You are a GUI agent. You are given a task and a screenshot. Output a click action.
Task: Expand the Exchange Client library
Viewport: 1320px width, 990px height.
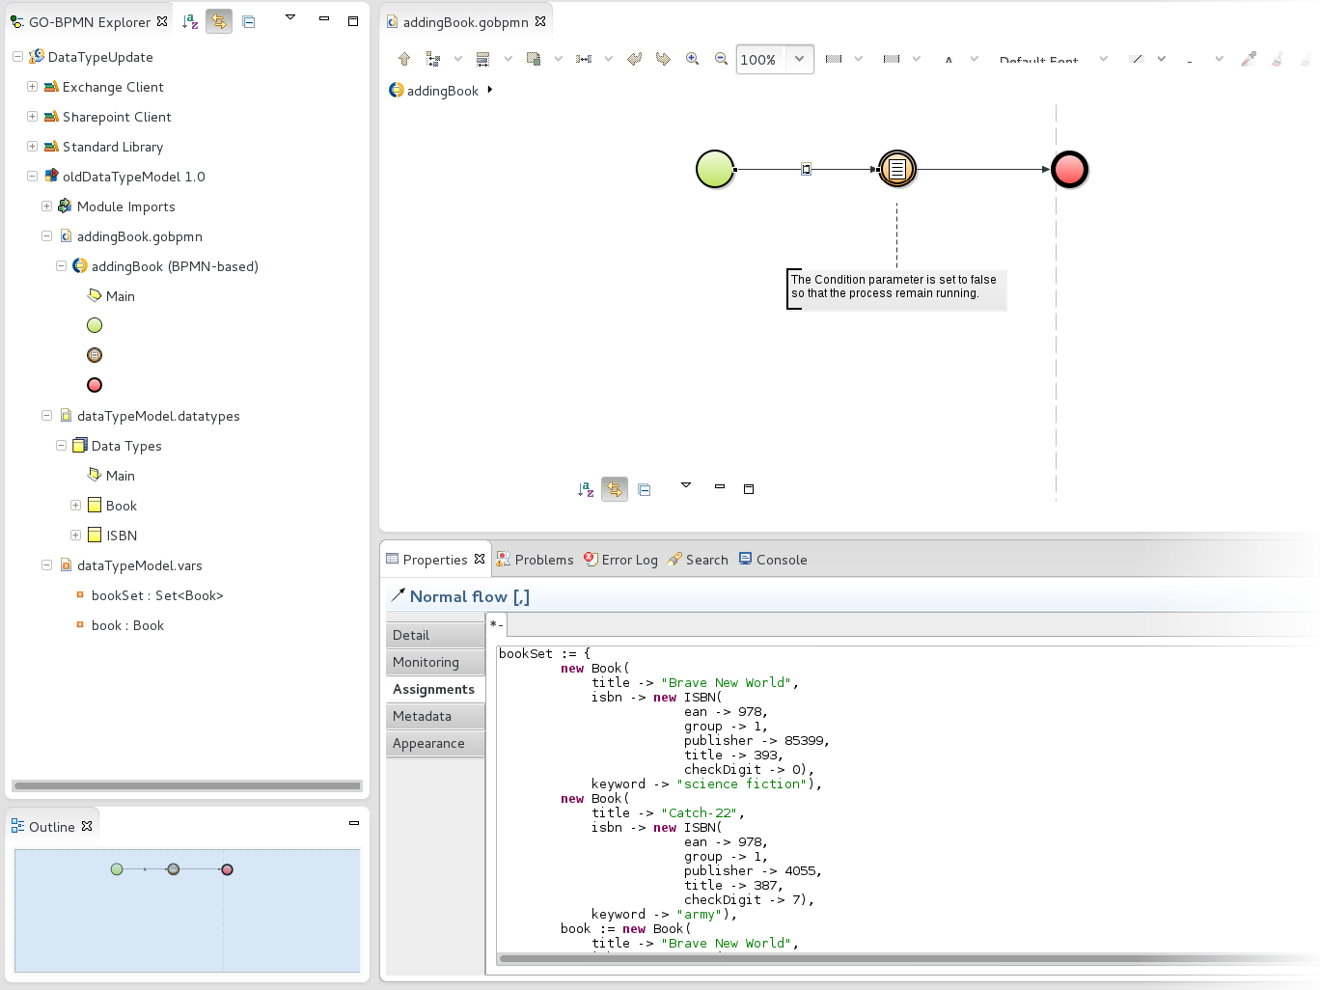click(x=32, y=87)
